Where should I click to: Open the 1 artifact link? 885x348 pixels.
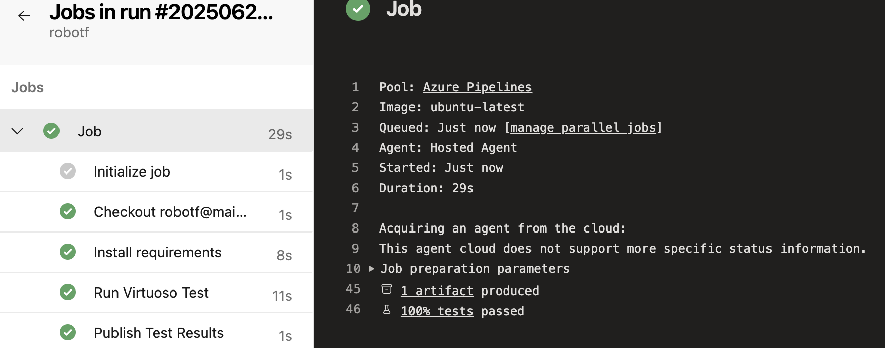click(437, 291)
